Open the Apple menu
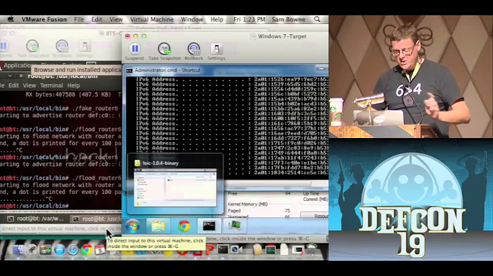Screen dimensions: 493x276 click(11, 19)
